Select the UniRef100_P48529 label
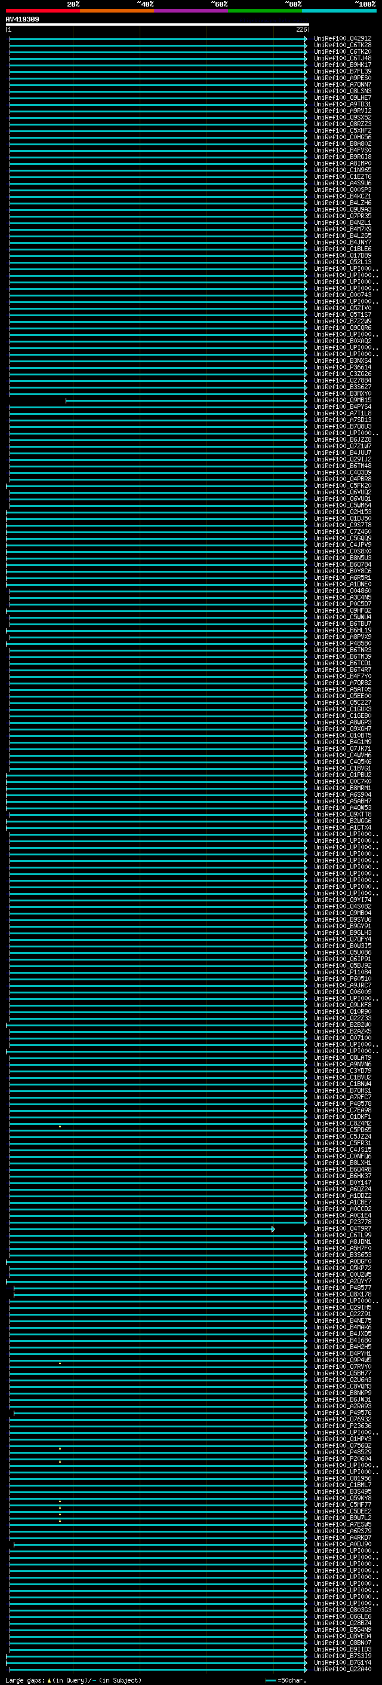 (x=343, y=1452)
